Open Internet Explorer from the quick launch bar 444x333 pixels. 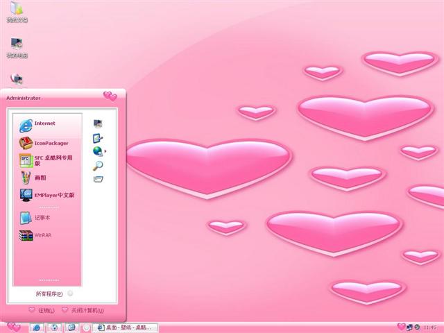37,327
